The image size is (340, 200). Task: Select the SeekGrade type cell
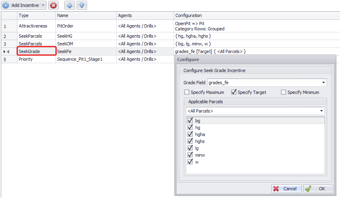click(x=36, y=51)
